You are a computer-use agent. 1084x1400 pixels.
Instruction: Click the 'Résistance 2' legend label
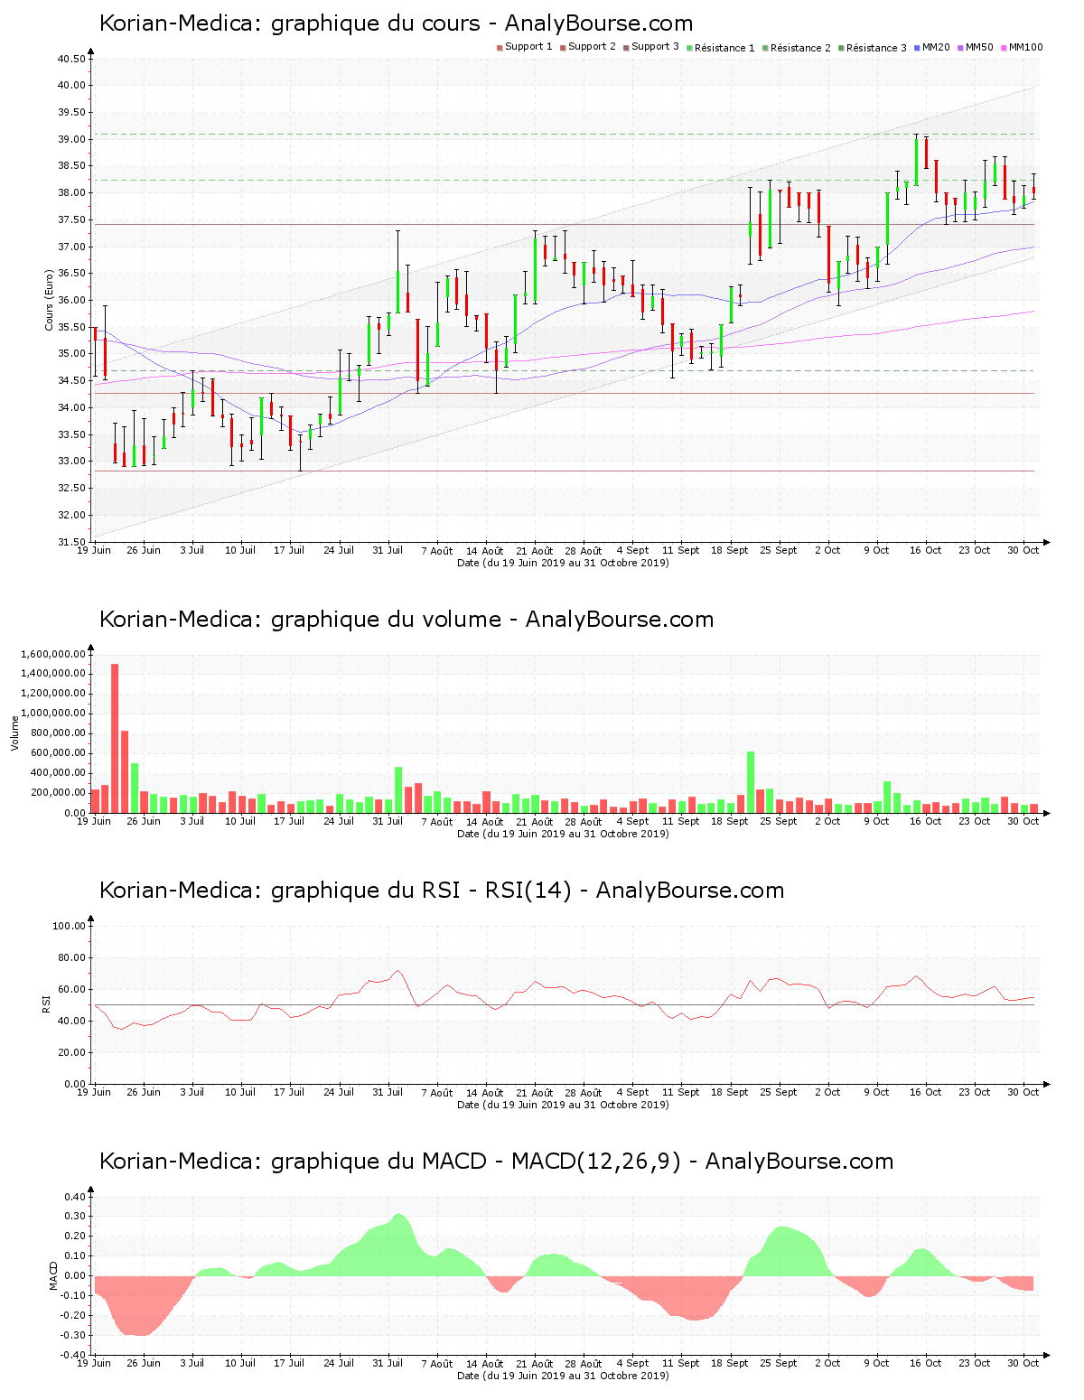click(800, 48)
